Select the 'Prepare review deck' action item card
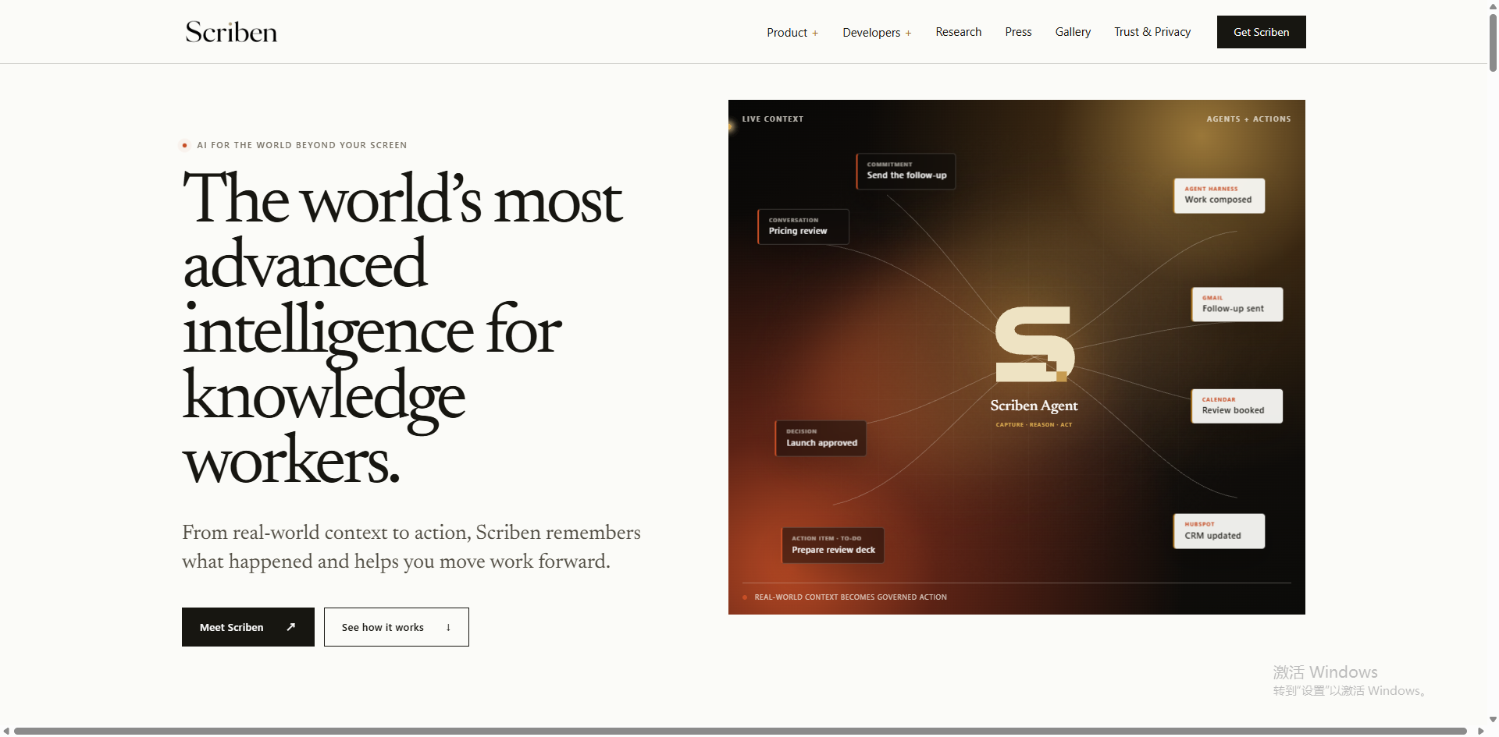This screenshot has height=737, width=1499. [833, 545]
